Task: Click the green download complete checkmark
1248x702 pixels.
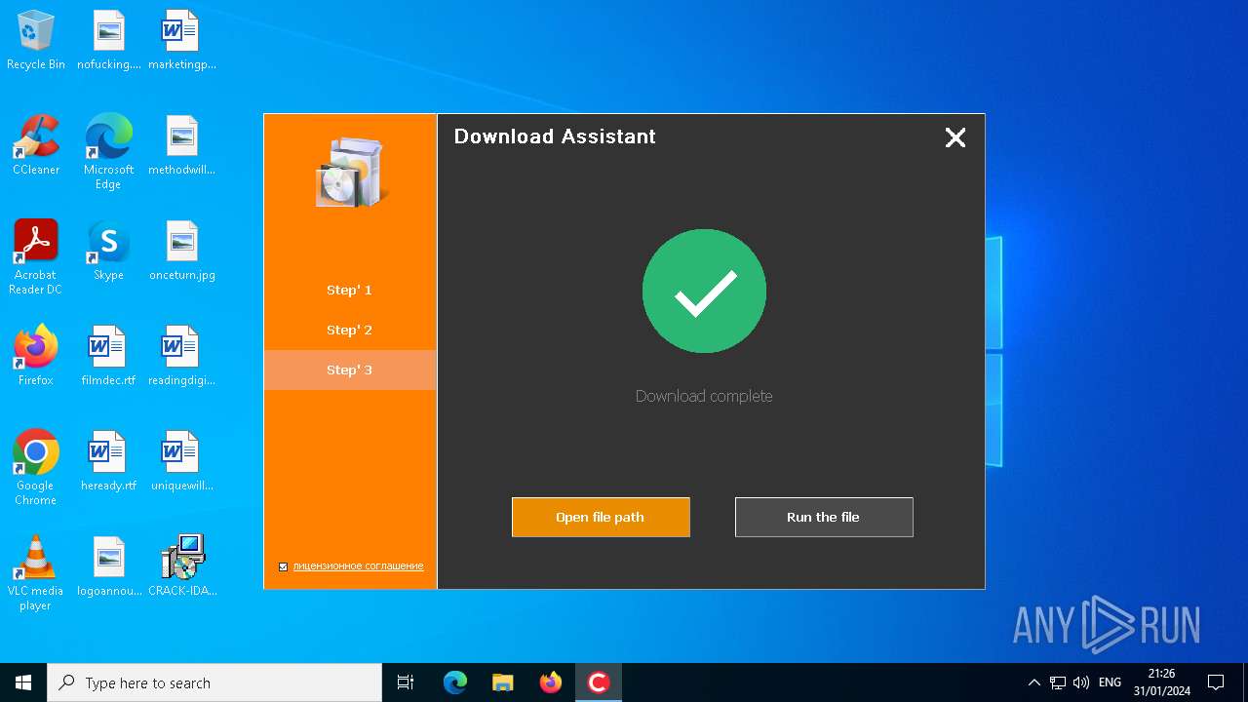Action: coord(704,291)
